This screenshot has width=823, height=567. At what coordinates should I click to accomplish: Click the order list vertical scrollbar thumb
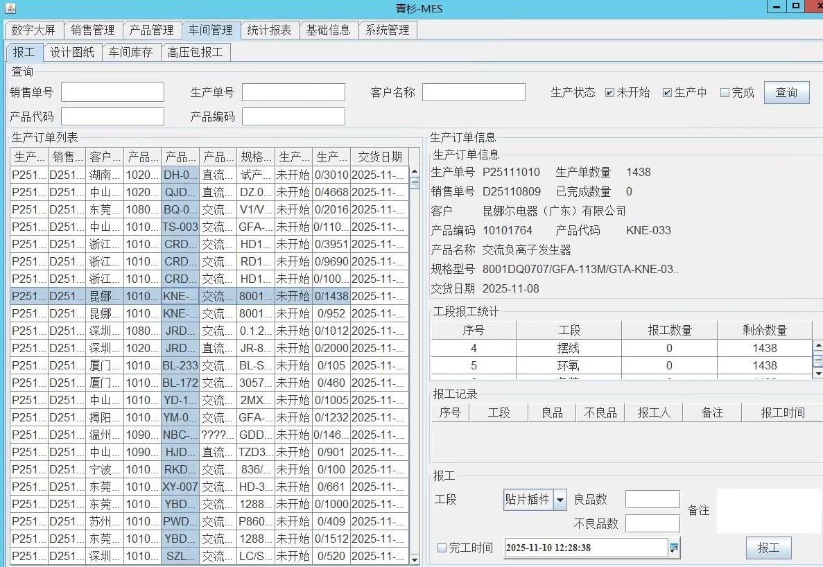point(415,183)
